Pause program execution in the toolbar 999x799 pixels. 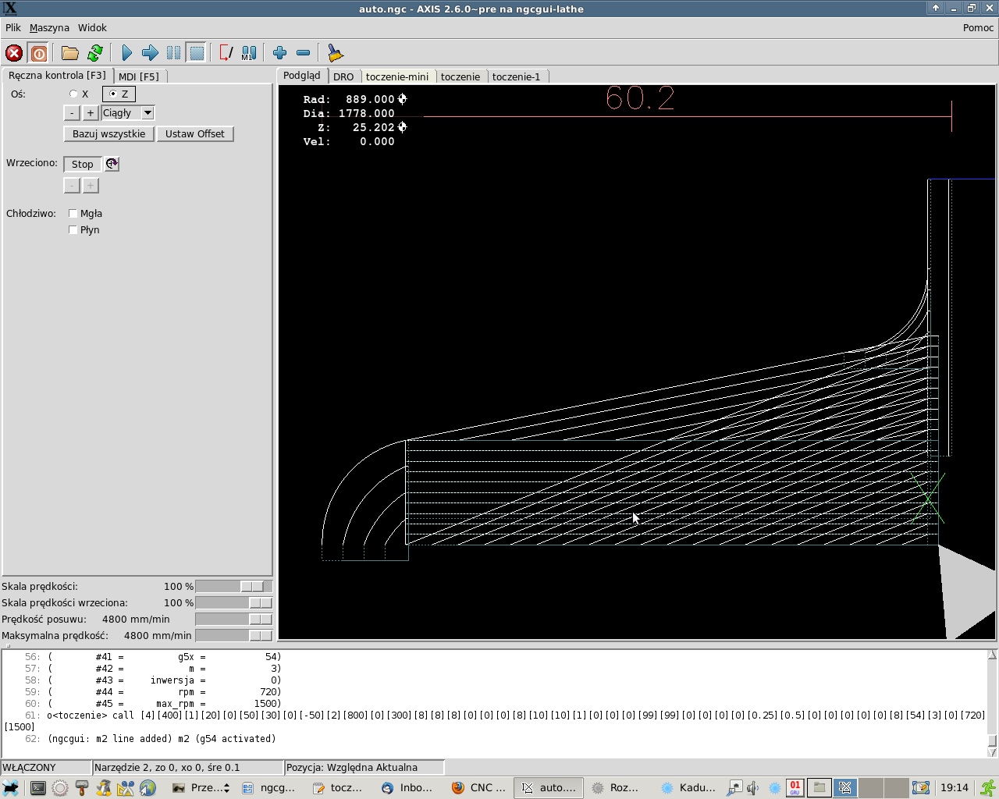(173, 53)
